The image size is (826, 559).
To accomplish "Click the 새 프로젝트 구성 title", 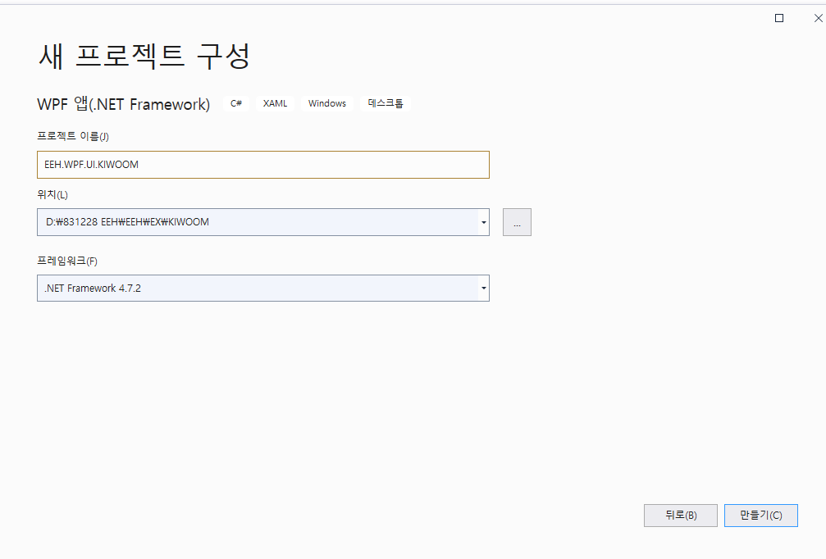I will (x=144, y=56).
